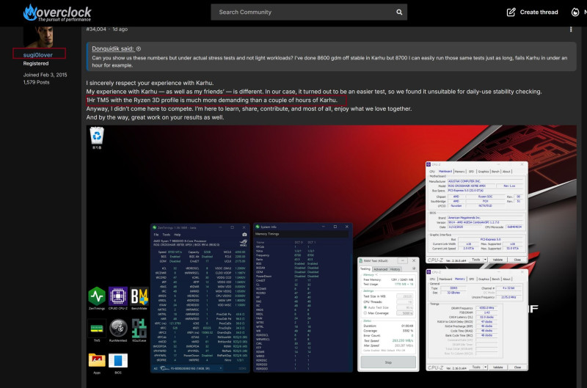The width and height of the screenshot is (587, 388).
Task: Select the ZenTimings desktop shortcut
Action: coord(97,299)
